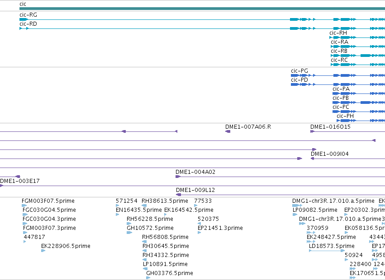
Task: Click the cic-PB protein label
Action: pos(341,98)
